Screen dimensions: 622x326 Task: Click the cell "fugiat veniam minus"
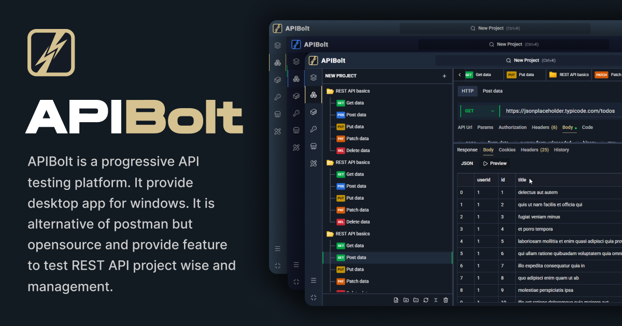coord(539,217)
